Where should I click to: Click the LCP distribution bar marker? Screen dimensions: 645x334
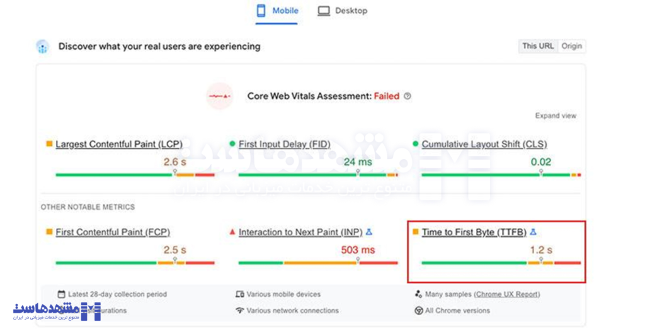tap(174, 172)
